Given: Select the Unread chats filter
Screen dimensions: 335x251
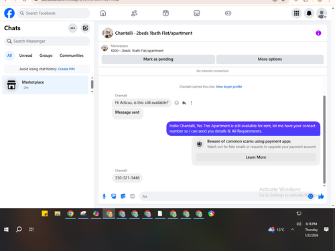Looking at the screenshot, I should pyautogui.click(x=25, y=56).
